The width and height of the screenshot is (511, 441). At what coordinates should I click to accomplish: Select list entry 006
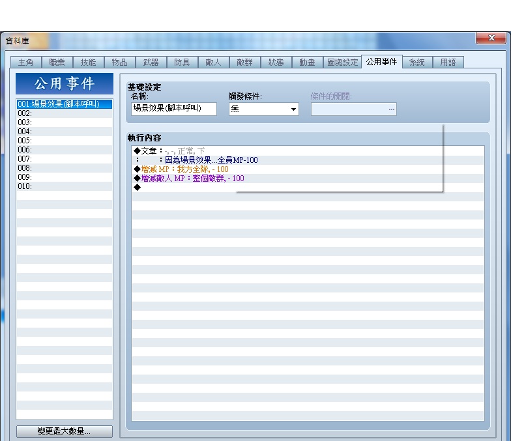65,150
